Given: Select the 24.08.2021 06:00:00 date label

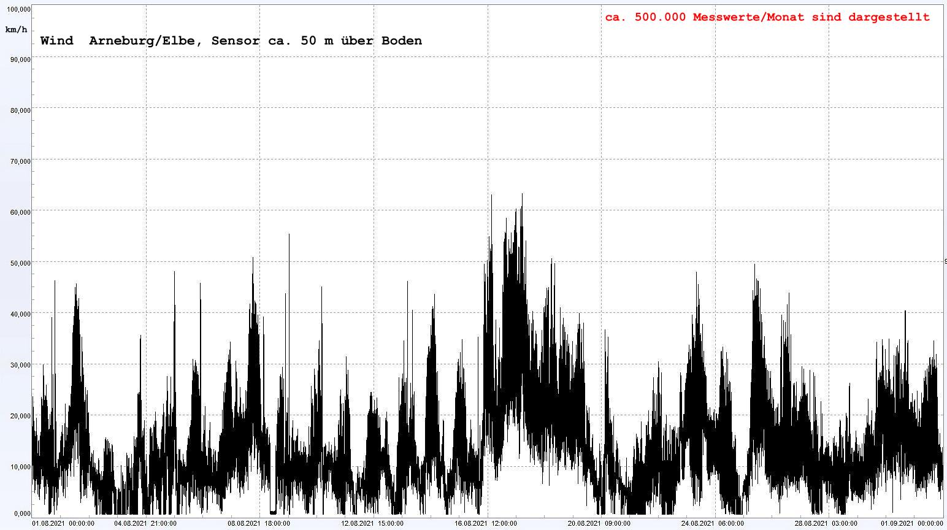Looking at the screenshot, I should pyautogui.click(x=713, y=523).
